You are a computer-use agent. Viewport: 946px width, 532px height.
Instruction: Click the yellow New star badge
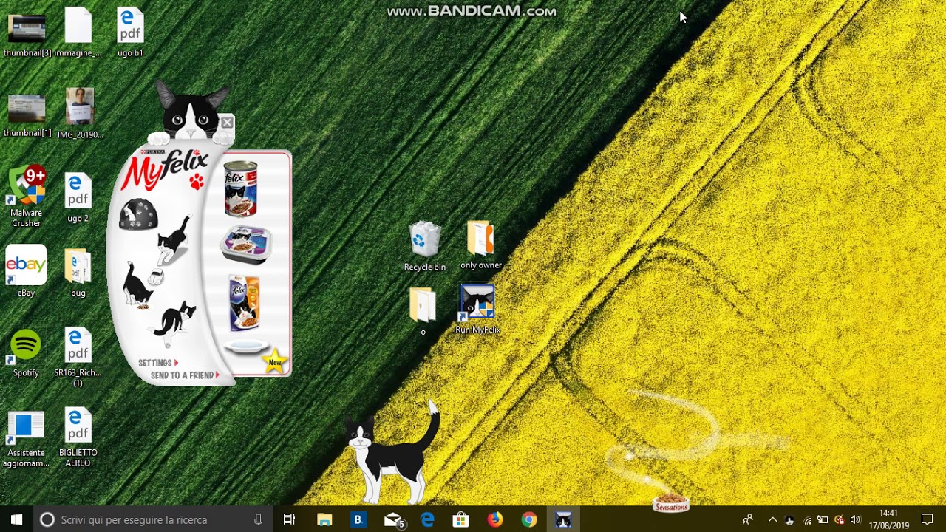tap(275, 361)
